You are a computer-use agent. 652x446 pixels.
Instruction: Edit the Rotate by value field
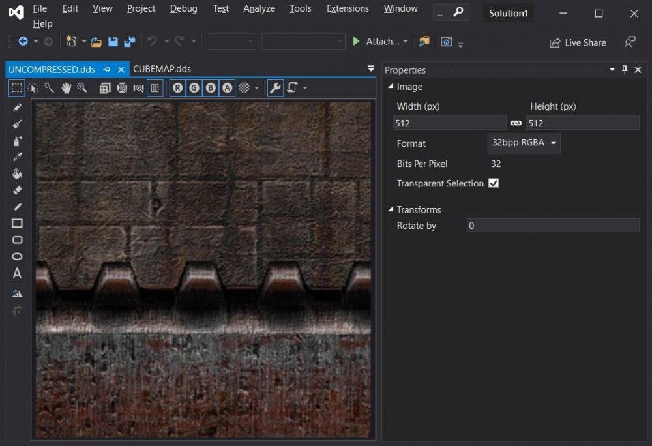point(552,225)
